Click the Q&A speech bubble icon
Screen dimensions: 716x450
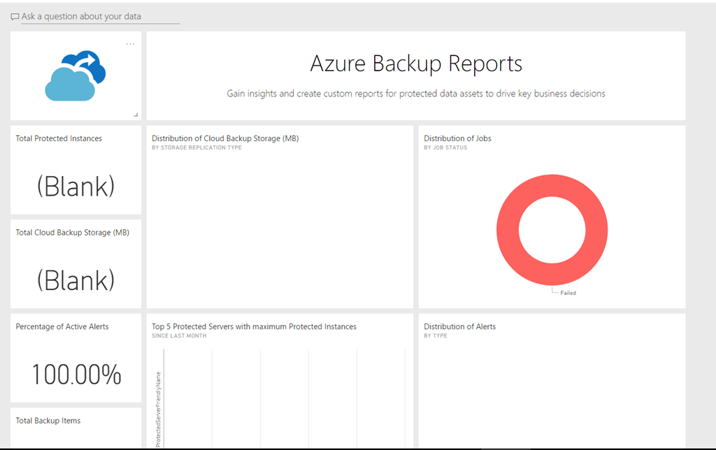15,17
